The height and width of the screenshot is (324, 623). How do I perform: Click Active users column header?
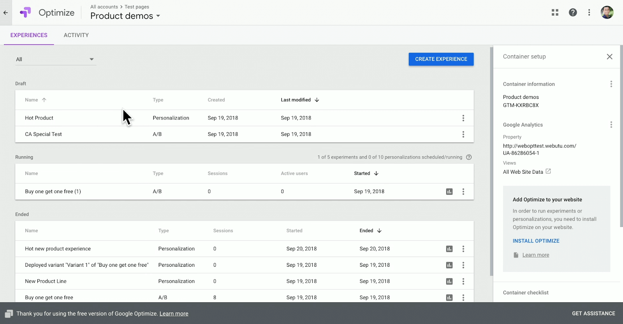click(x=294, y=174)
